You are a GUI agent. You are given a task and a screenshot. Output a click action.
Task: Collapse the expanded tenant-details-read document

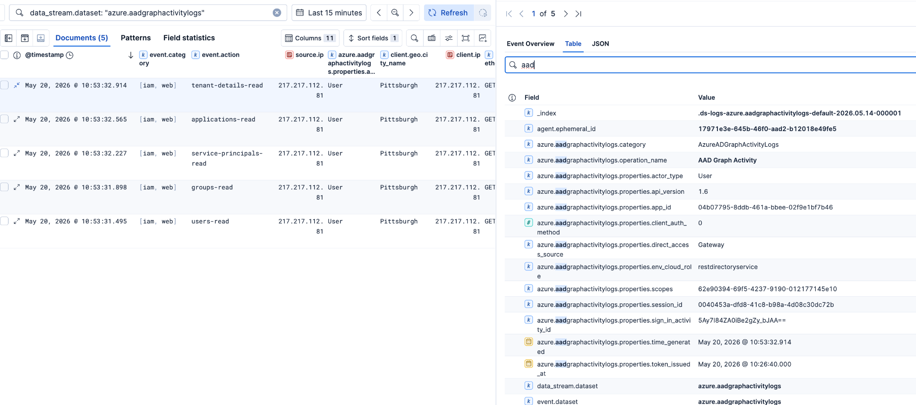click(x=17, y=85)
